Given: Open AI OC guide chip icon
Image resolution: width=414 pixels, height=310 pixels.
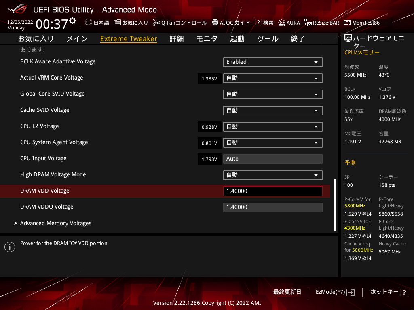Looking at the screenshot, I should tap(215, 23).
